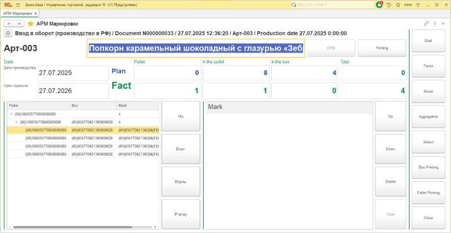Click the Fact value under In the box

pyautogui.click(x=304, y=91)
